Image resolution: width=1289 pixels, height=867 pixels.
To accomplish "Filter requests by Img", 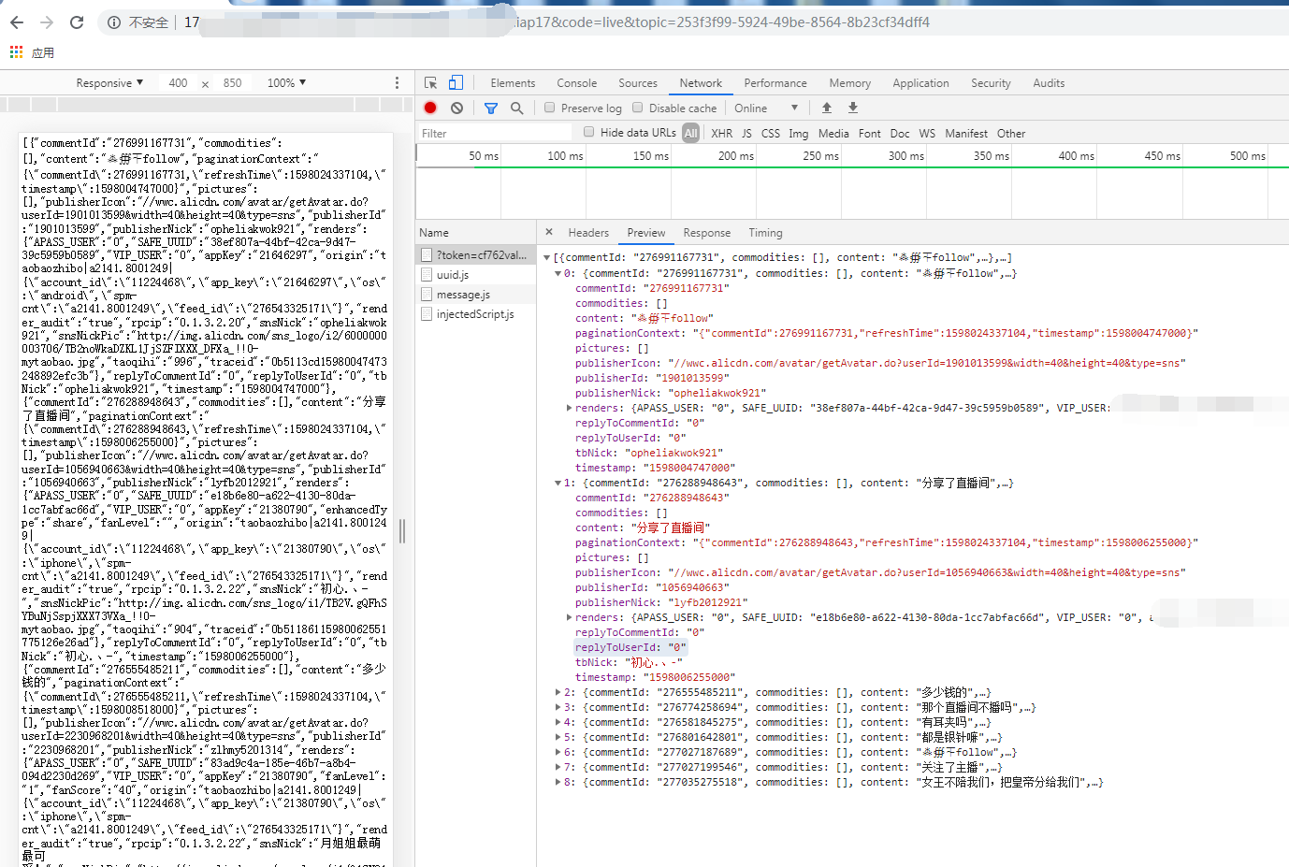I will [x=798, y=134].
